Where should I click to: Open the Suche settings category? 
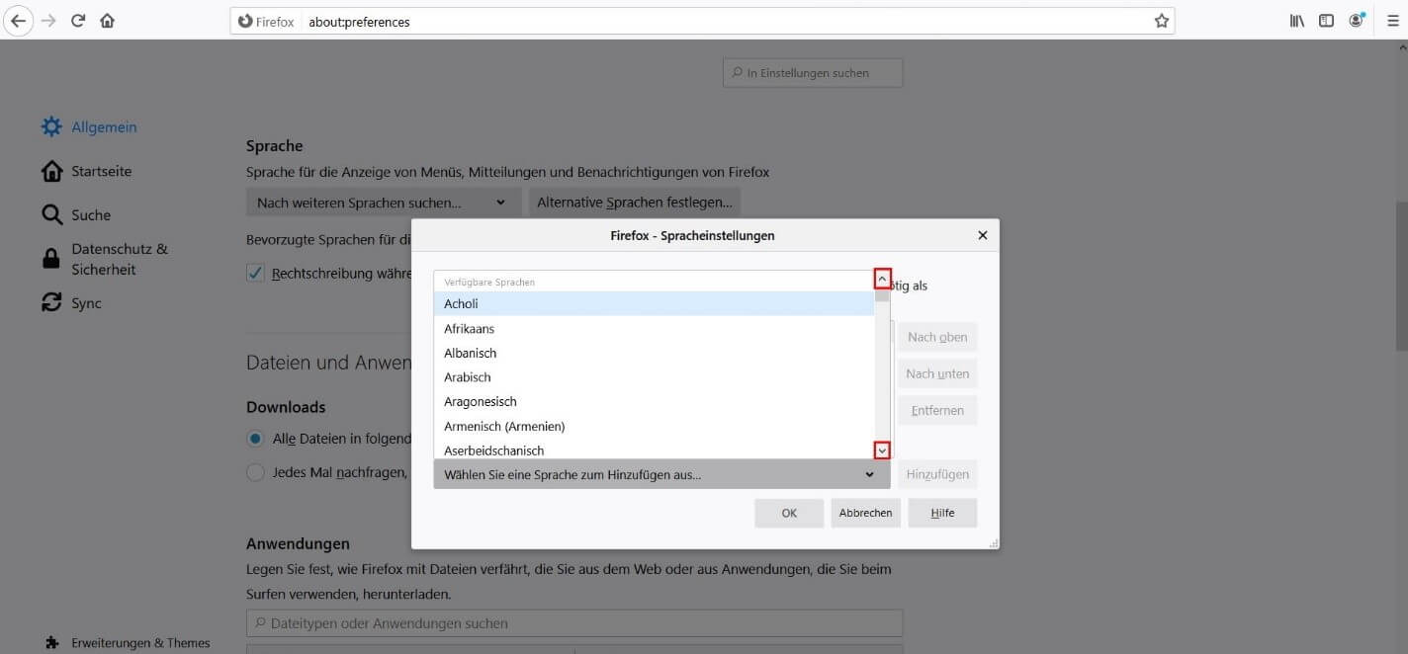[x=75, y=215]
